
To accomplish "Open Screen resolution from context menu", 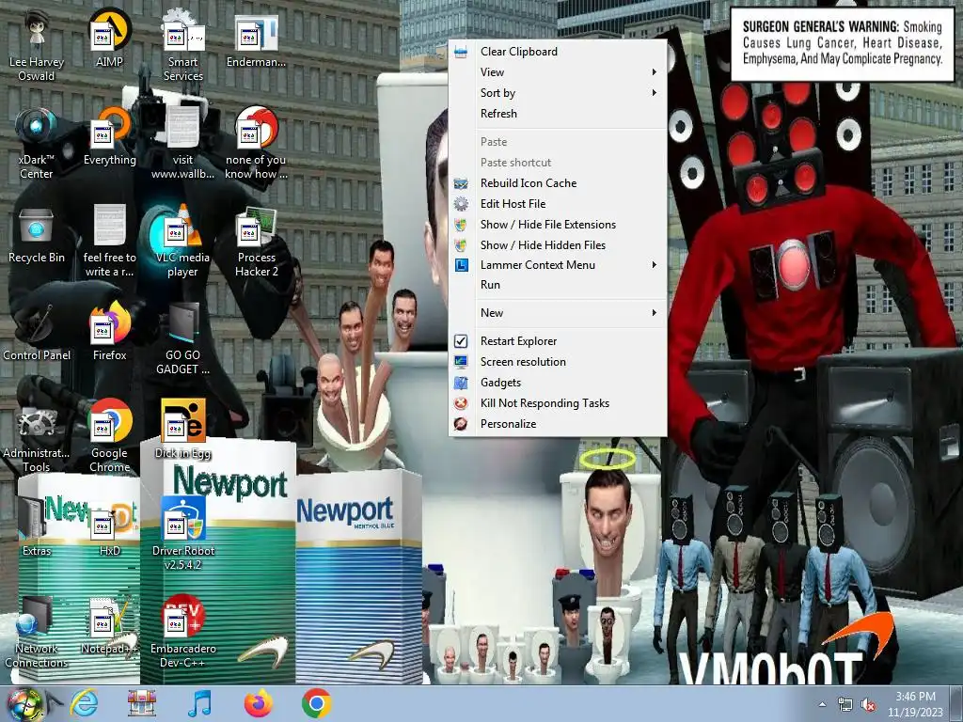I will click(x=558, y=362).
